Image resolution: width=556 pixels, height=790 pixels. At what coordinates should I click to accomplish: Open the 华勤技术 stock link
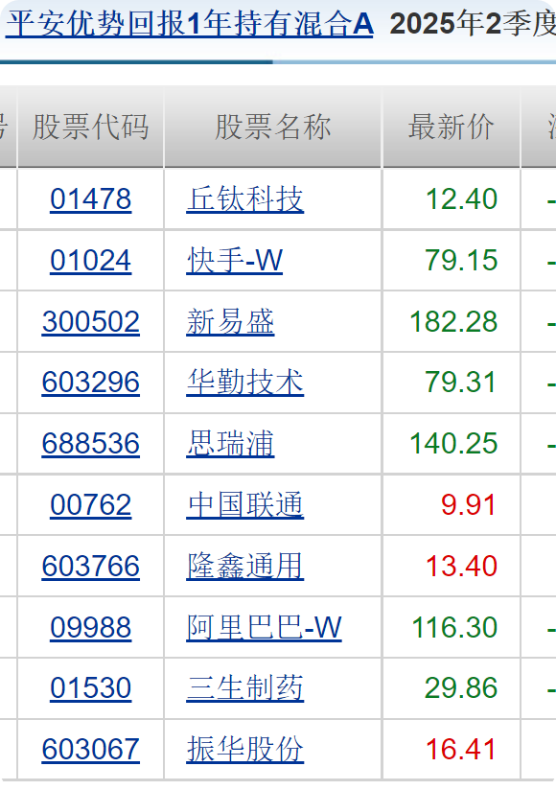[x=244, y=382]
